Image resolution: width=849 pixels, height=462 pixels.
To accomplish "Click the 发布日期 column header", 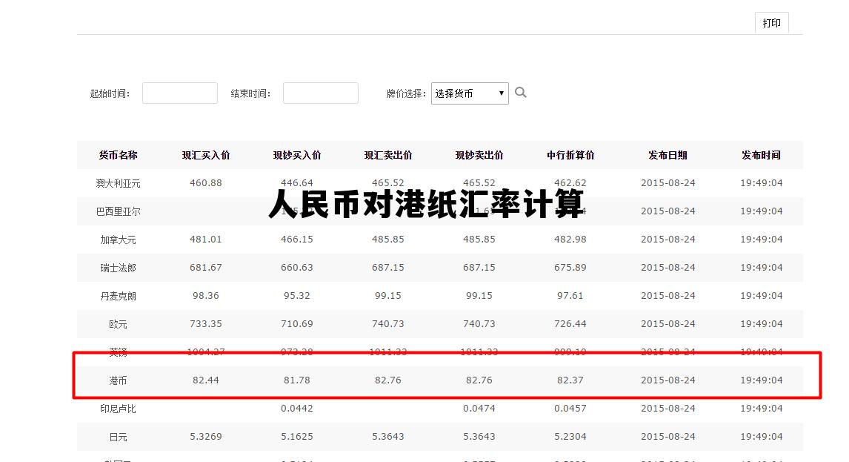I will point(667,155).
